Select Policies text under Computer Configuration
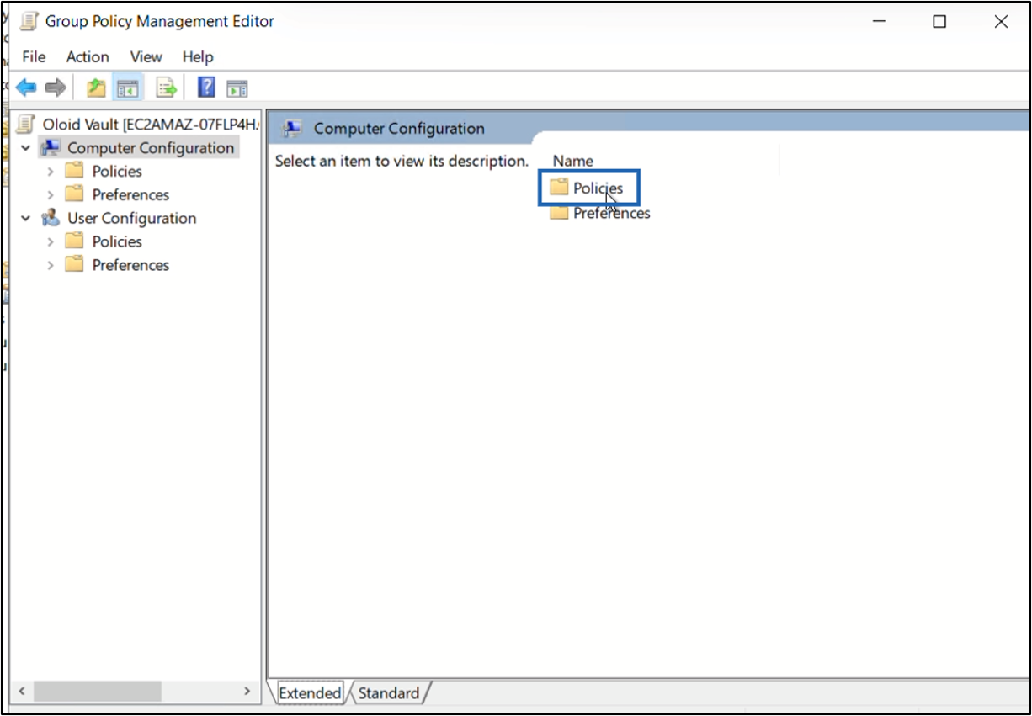 (117, 171)
